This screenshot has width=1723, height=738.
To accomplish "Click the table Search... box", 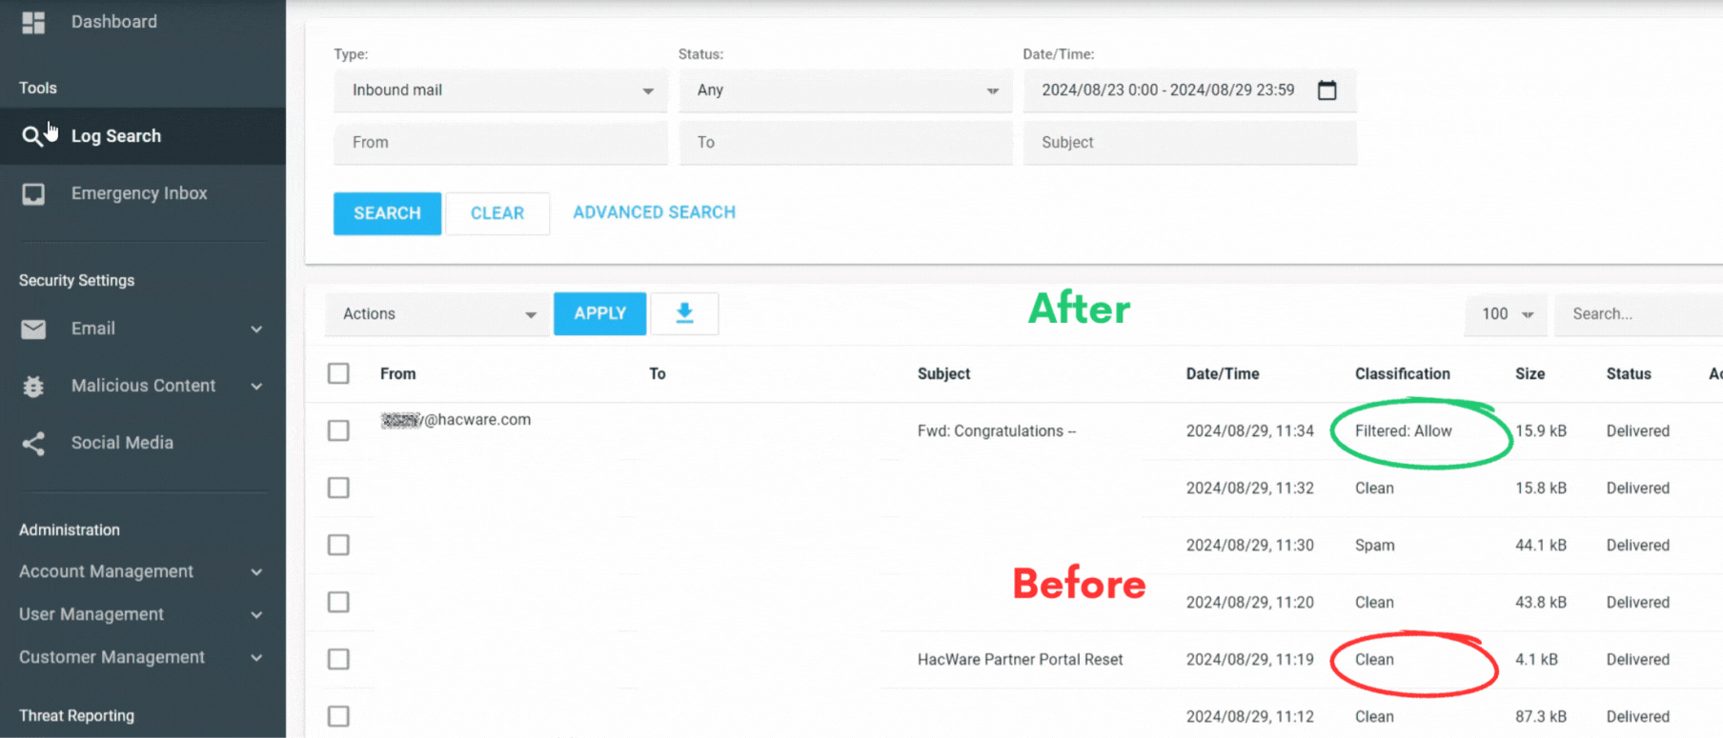I will click(1638, 314).
